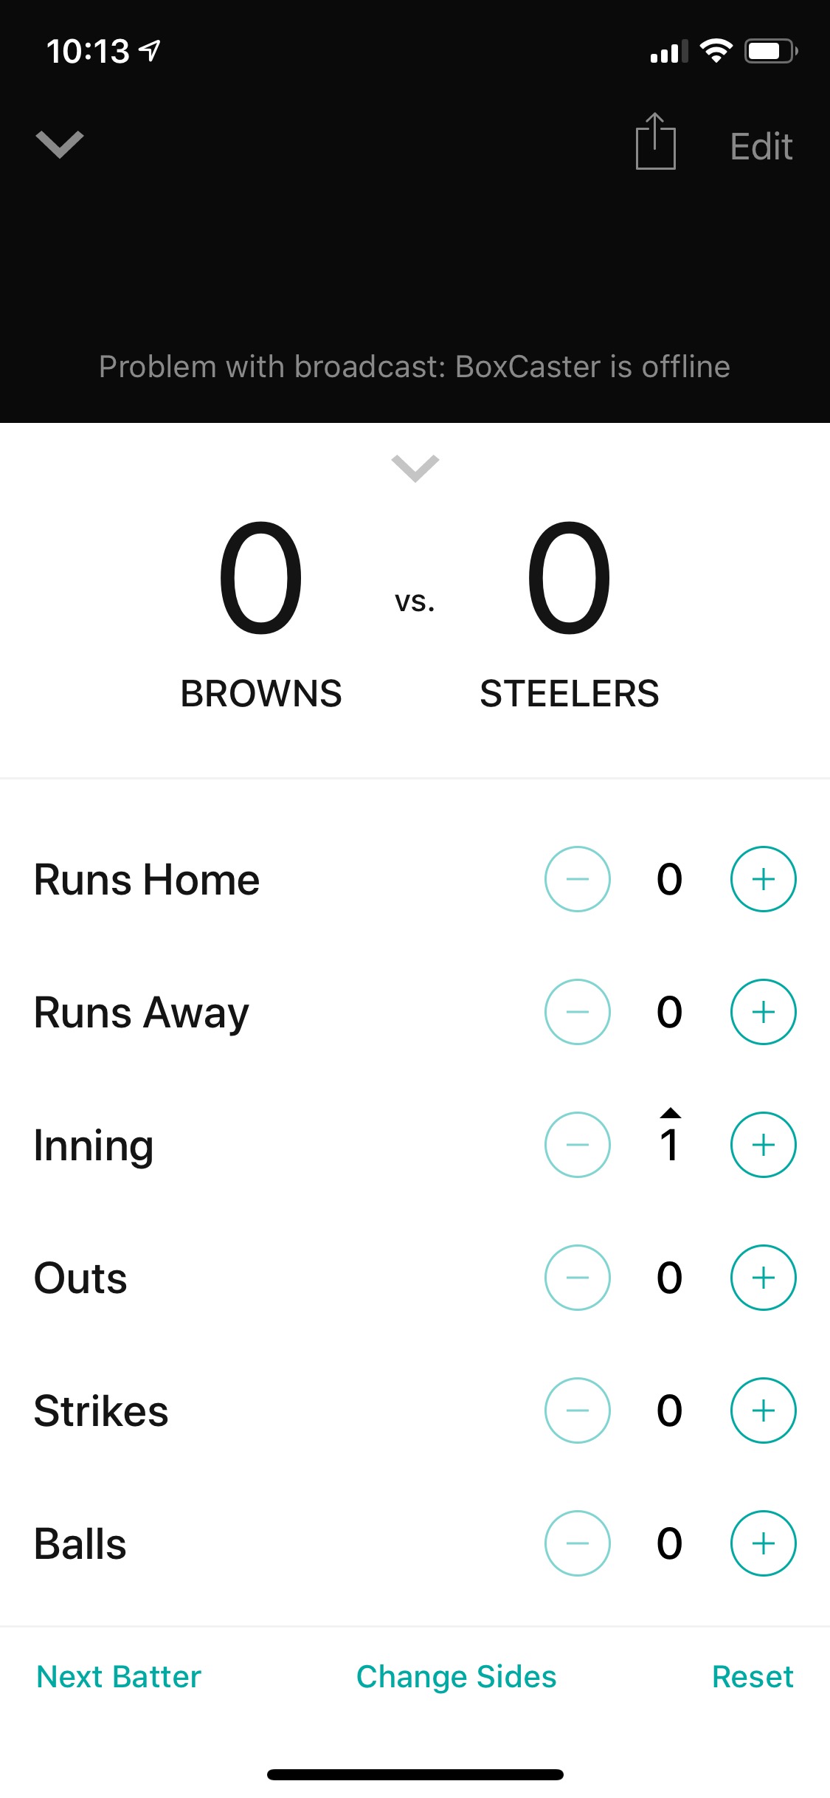
Task: Add one out using plus icon
Action: click(763, 1278)
